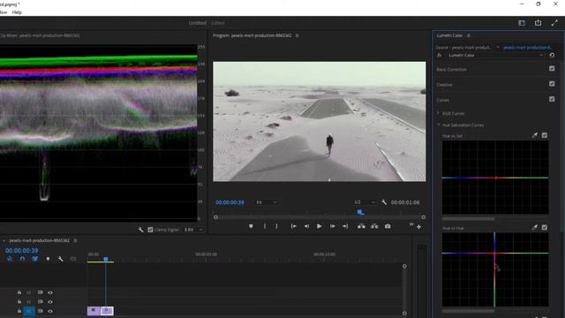Select the Program monitor tab
This screenshot has width=565, height=318.
pyautogui.click(x=252, y=35)
